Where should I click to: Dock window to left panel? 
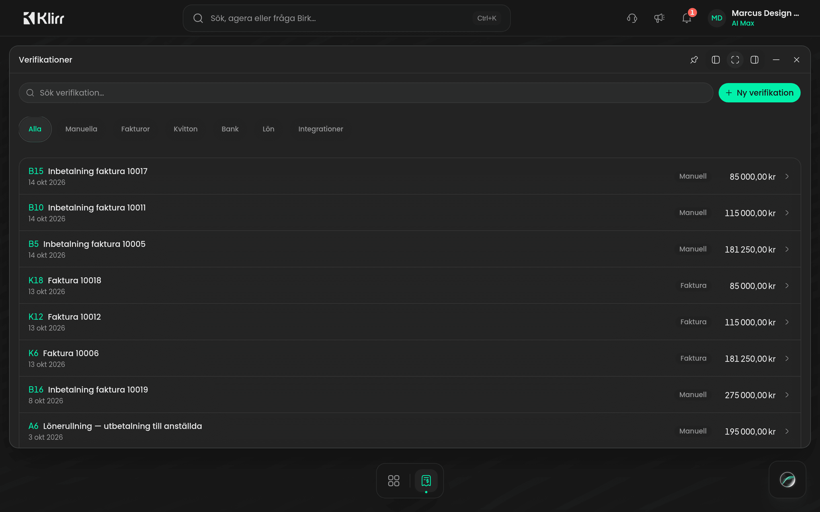(x=716, y=60)
